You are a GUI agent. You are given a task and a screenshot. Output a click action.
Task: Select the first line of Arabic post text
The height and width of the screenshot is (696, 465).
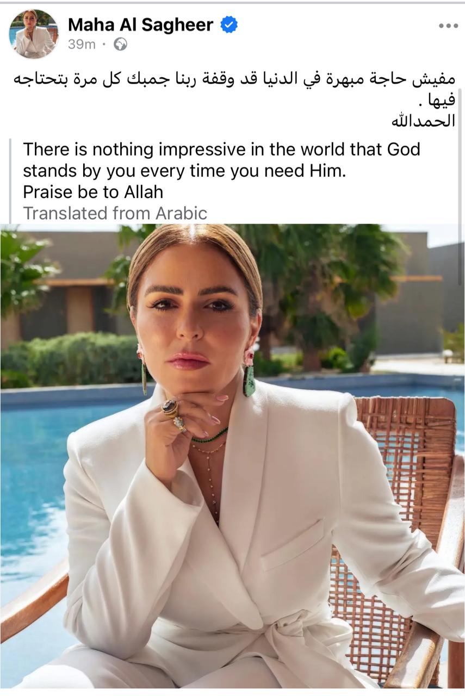pyautogui.click(x=234, y=79)
